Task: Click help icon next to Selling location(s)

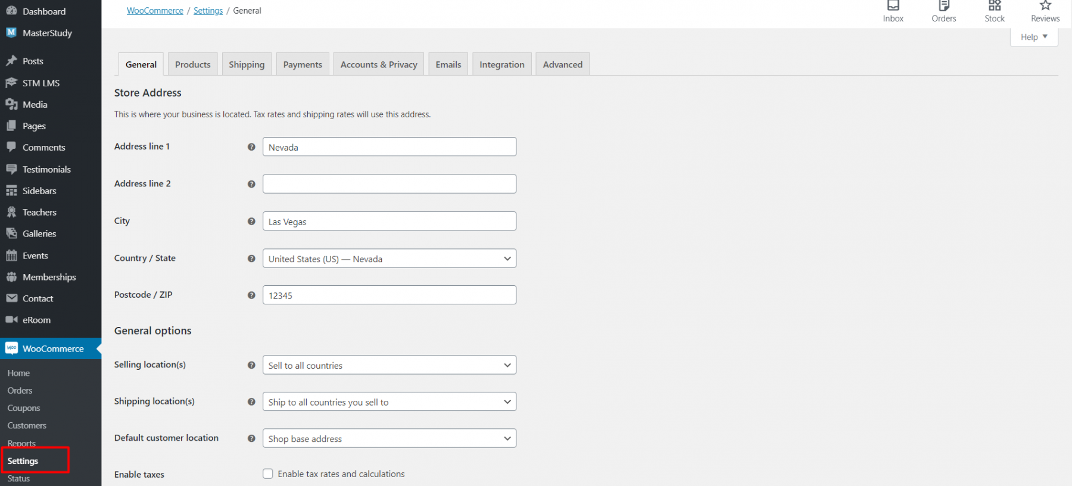Action: click(251, 365)
